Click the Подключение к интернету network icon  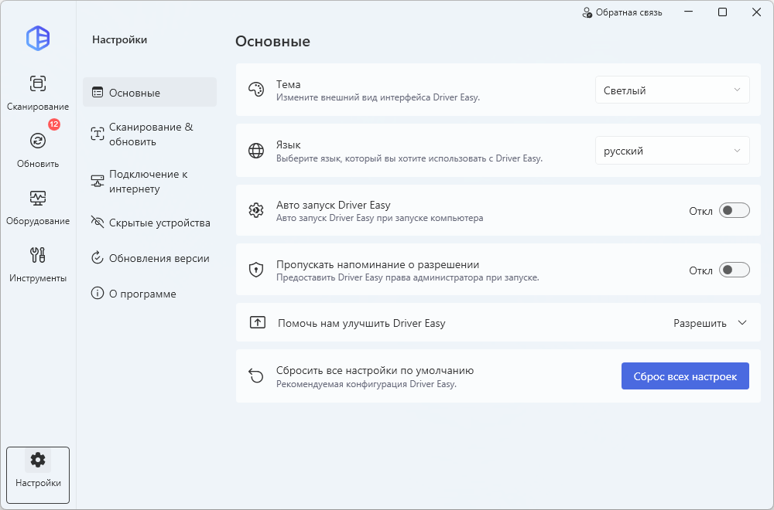pyautogui.click(x=98, y=181)
